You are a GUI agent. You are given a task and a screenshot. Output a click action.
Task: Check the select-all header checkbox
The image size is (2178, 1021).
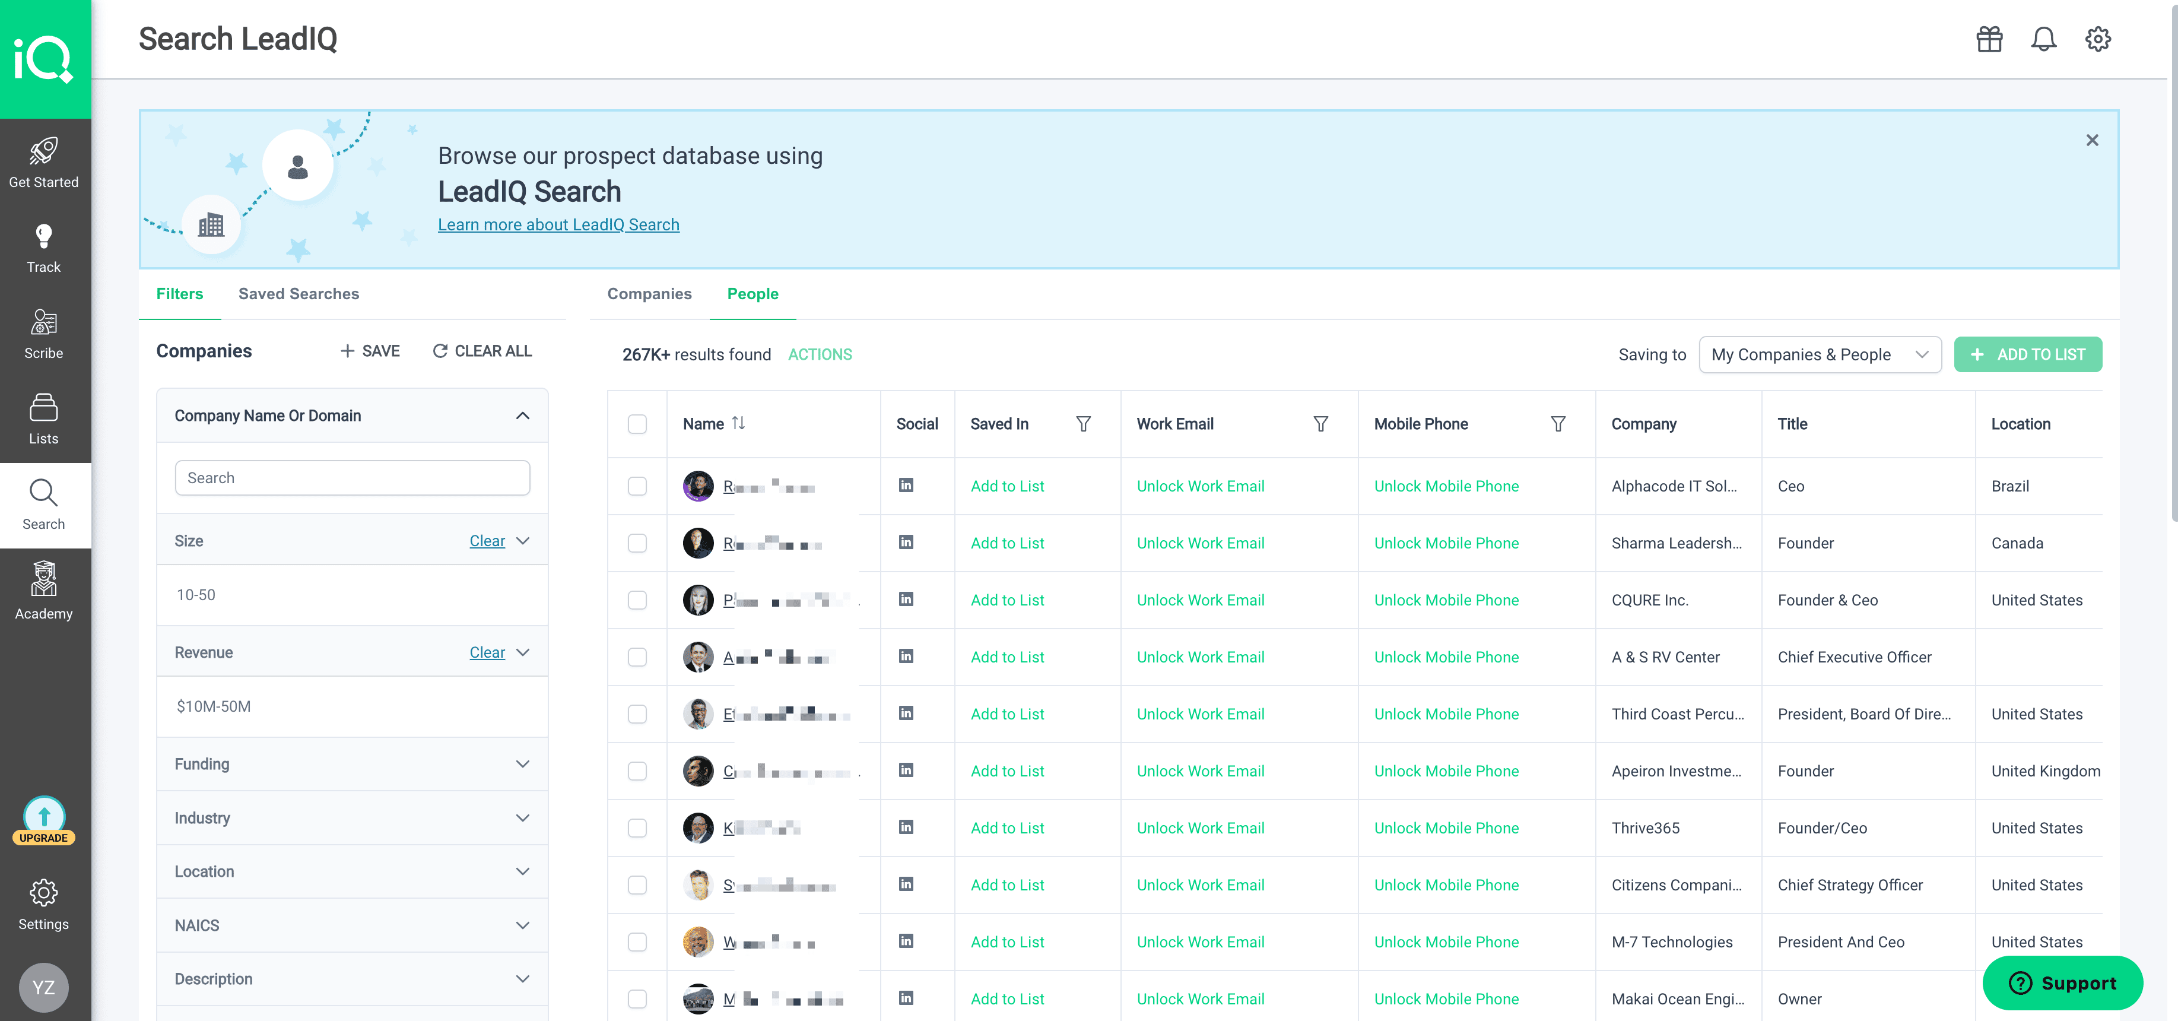tap(637, 424)
